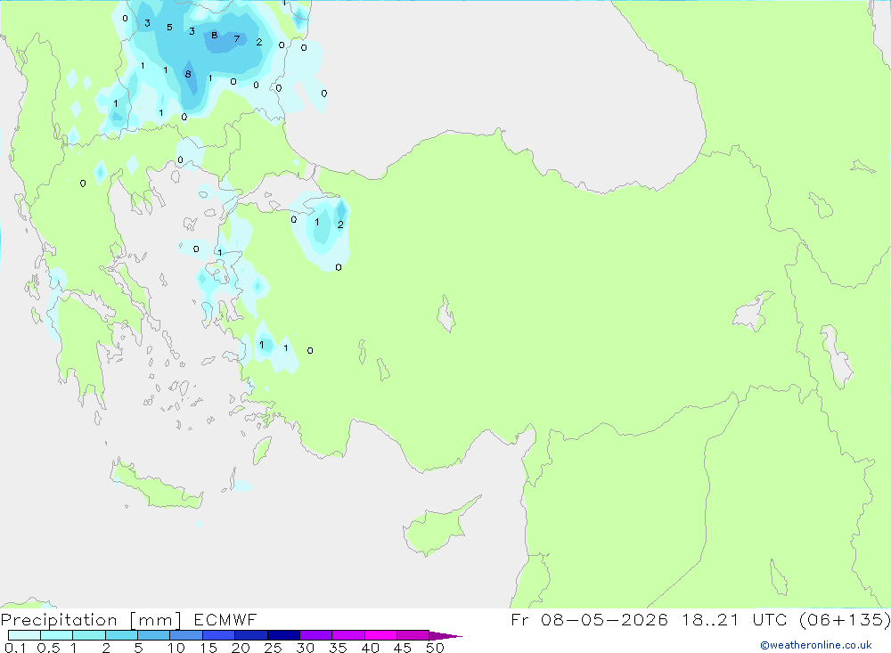891x653 pixels.
Task: Click the legend tick label '25'
Action: pos(273,648)
